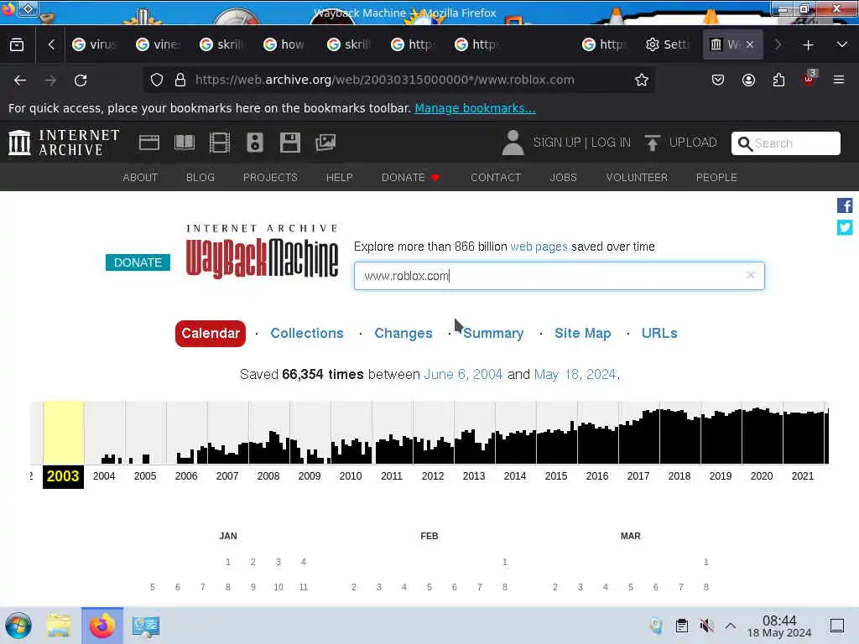The image size is (859, 644).
Task: View site security lock info
Action: click(x=180, y=80)
